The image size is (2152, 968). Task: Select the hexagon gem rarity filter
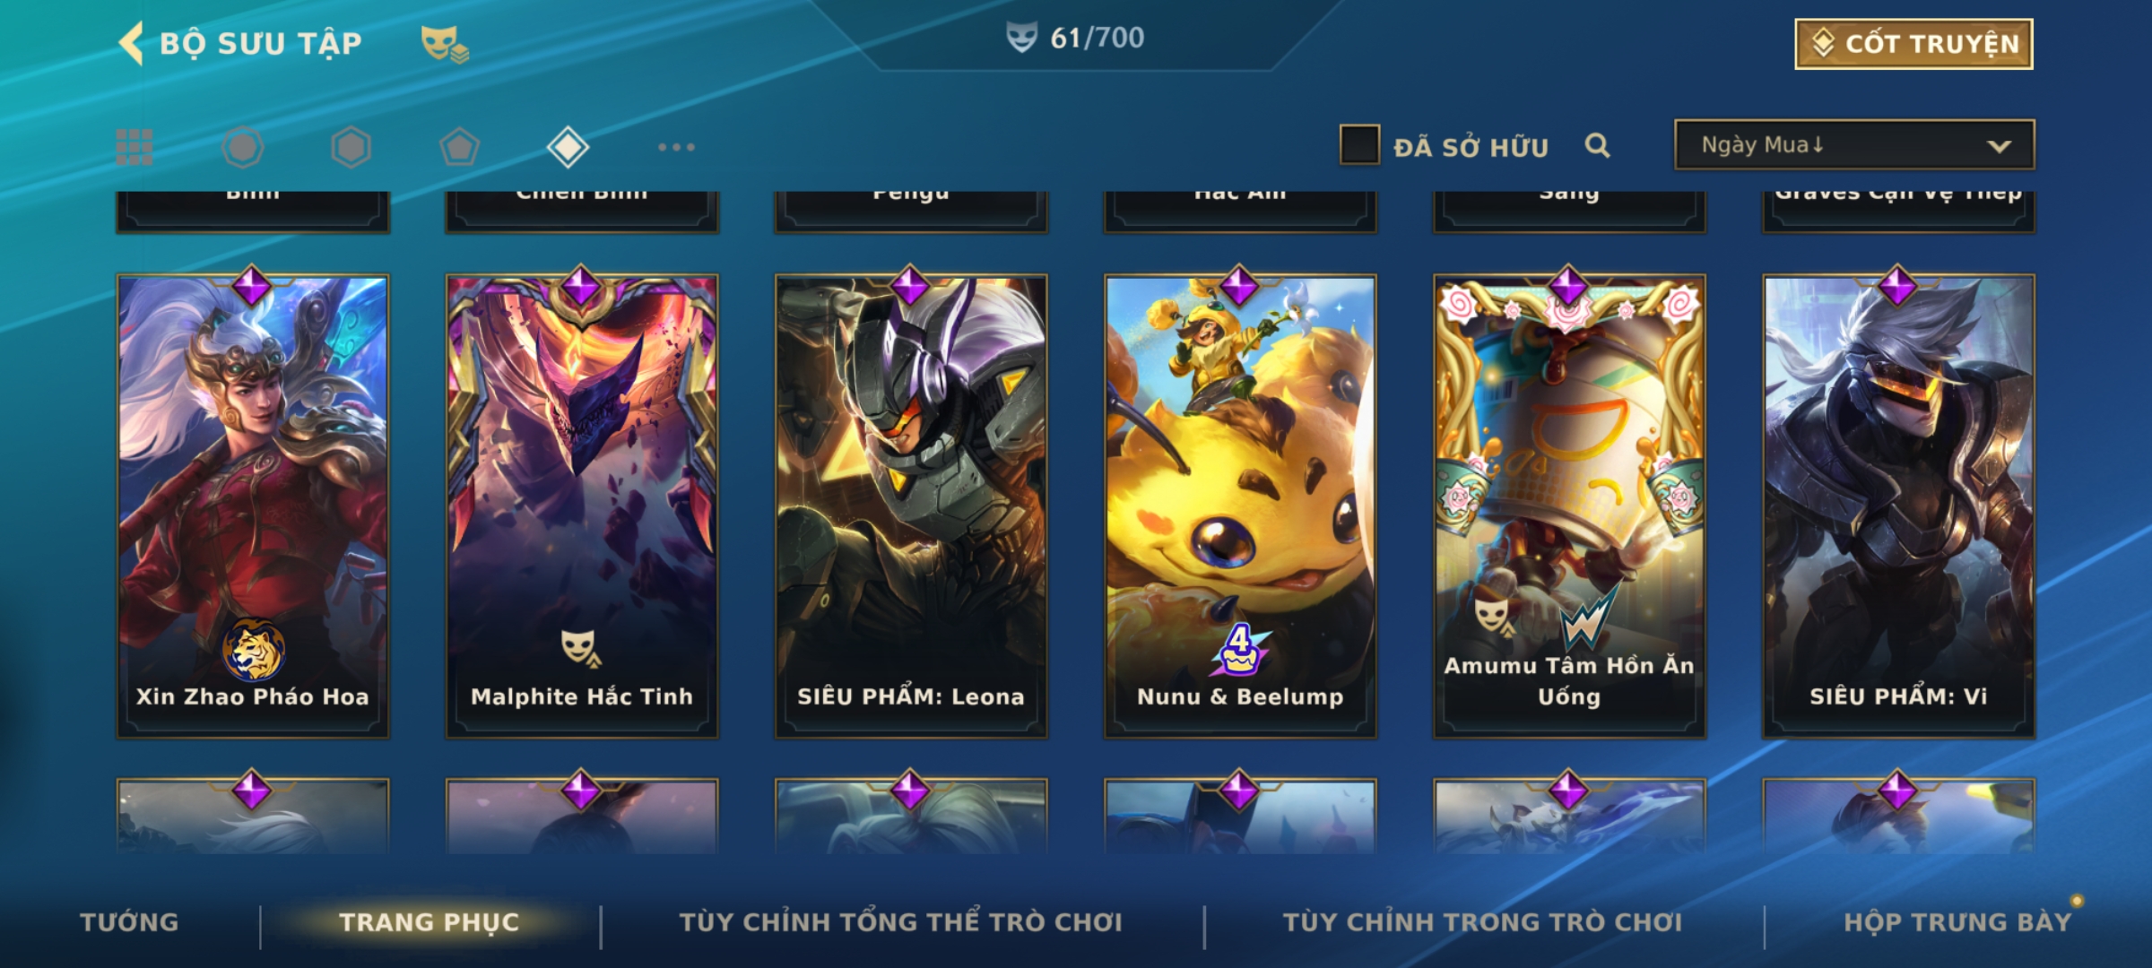coord(351,147)
